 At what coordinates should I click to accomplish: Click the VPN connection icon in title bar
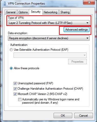[5, 4]
